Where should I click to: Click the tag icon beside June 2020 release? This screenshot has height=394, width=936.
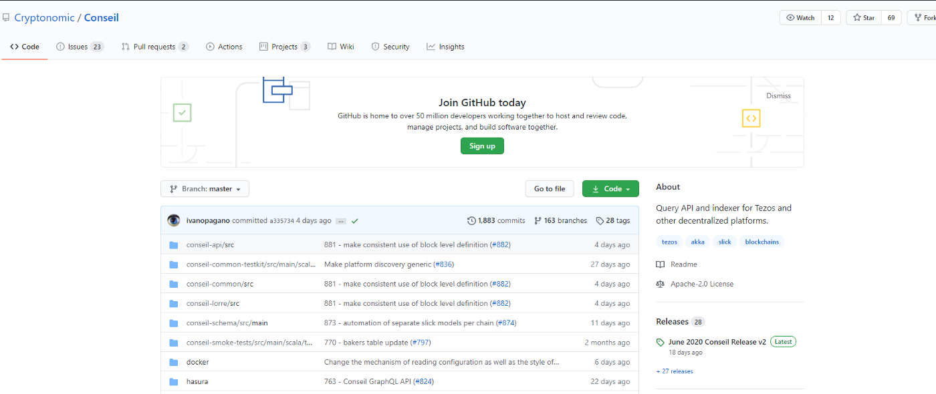click(661, 342)
